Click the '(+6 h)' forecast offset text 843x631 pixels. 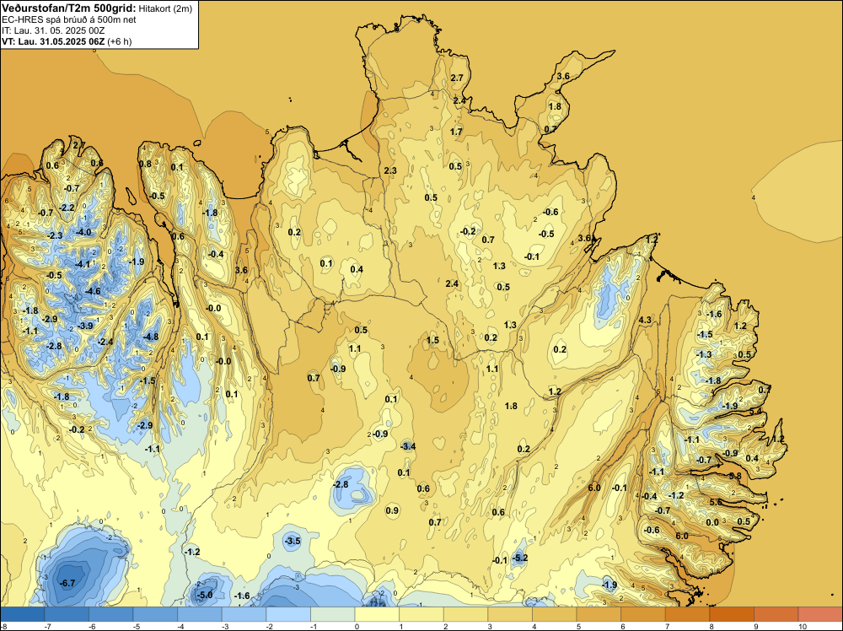tap(120, 41)
